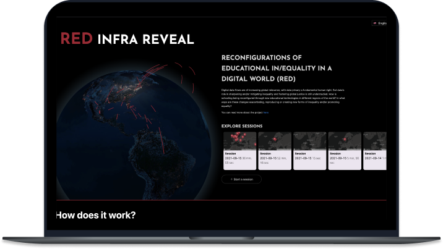Select heading 'Reconfigurations of Educational In/Equality'
This screenshot has width=443, height=249.
point(277,68)
